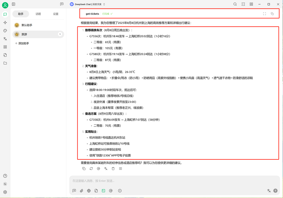Toggle web search globe icon
The width and height of the screenshot is (283, 198).
tap(89, 191)
